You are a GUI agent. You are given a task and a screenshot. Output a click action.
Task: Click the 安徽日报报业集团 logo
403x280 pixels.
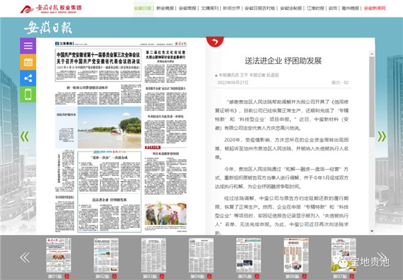(x=51, y=9)
